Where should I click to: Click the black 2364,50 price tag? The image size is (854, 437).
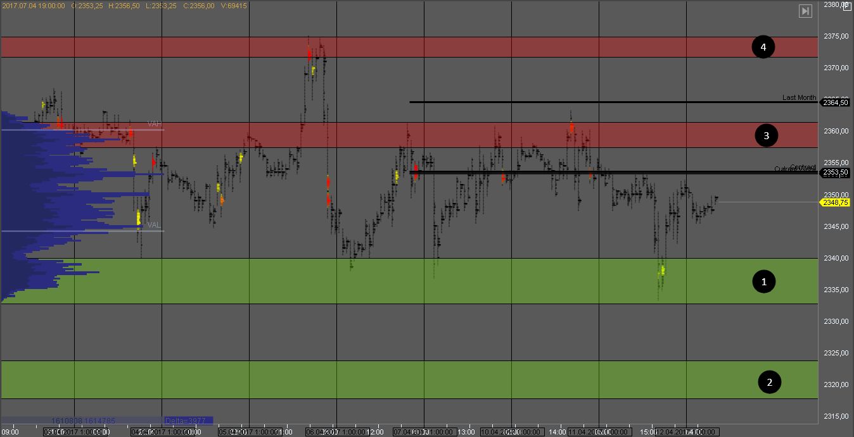point(835,102)
